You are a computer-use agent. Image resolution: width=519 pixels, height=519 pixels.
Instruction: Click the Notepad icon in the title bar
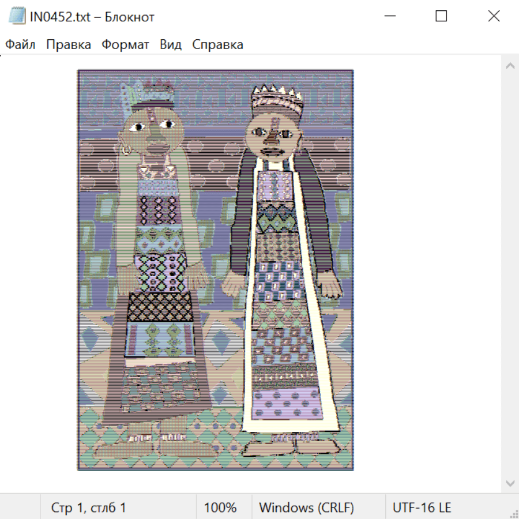[17, 17]
